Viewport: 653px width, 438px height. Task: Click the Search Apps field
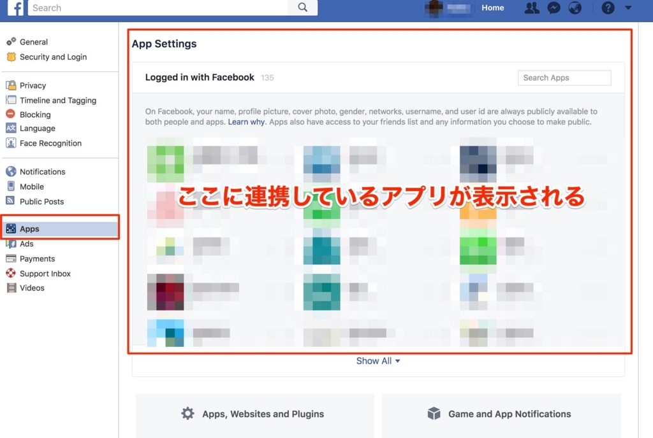(564, 78)
